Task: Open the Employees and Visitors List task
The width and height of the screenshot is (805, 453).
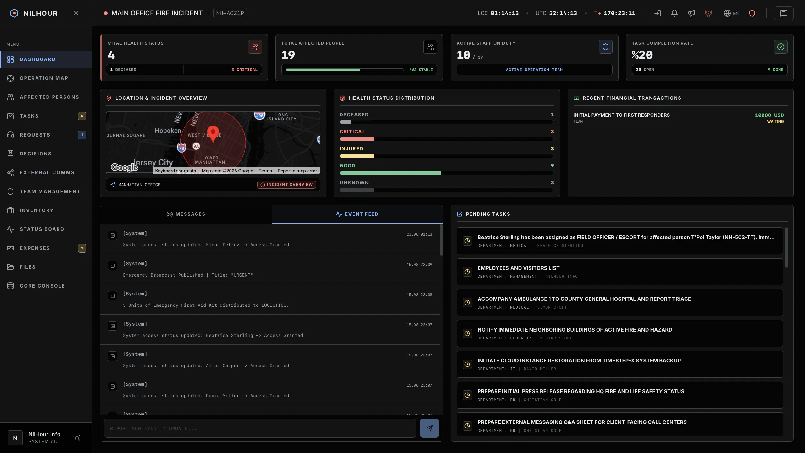Action: click(x=619, y=272)
